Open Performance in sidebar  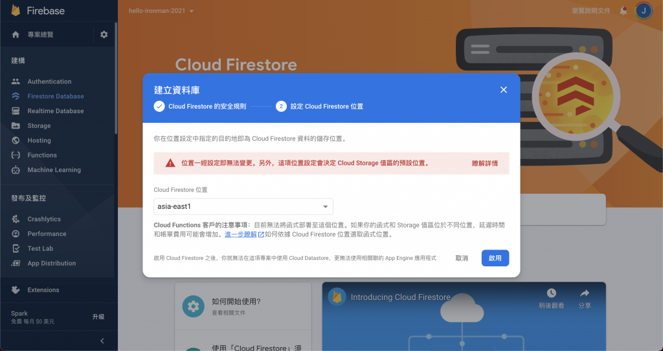click(47, 233)
